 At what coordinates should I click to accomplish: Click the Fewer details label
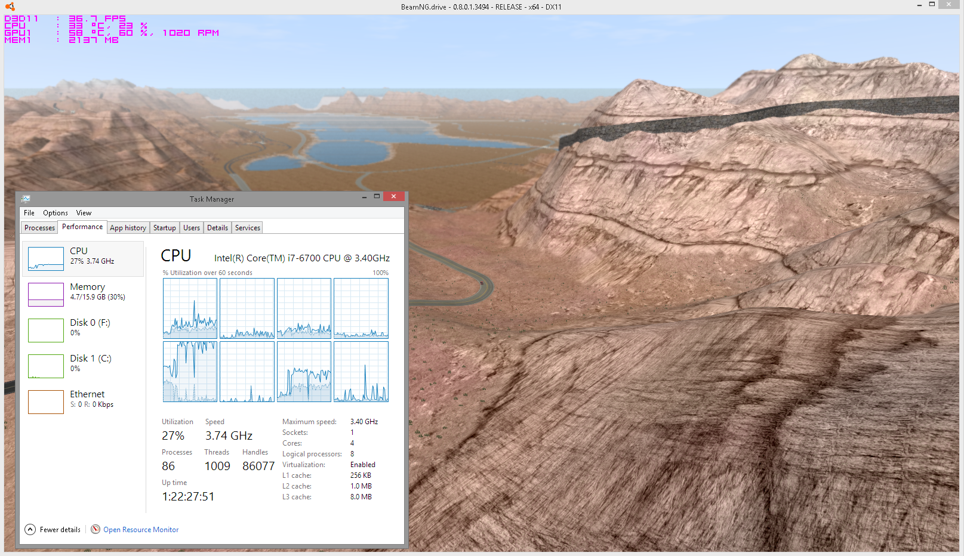60,530
